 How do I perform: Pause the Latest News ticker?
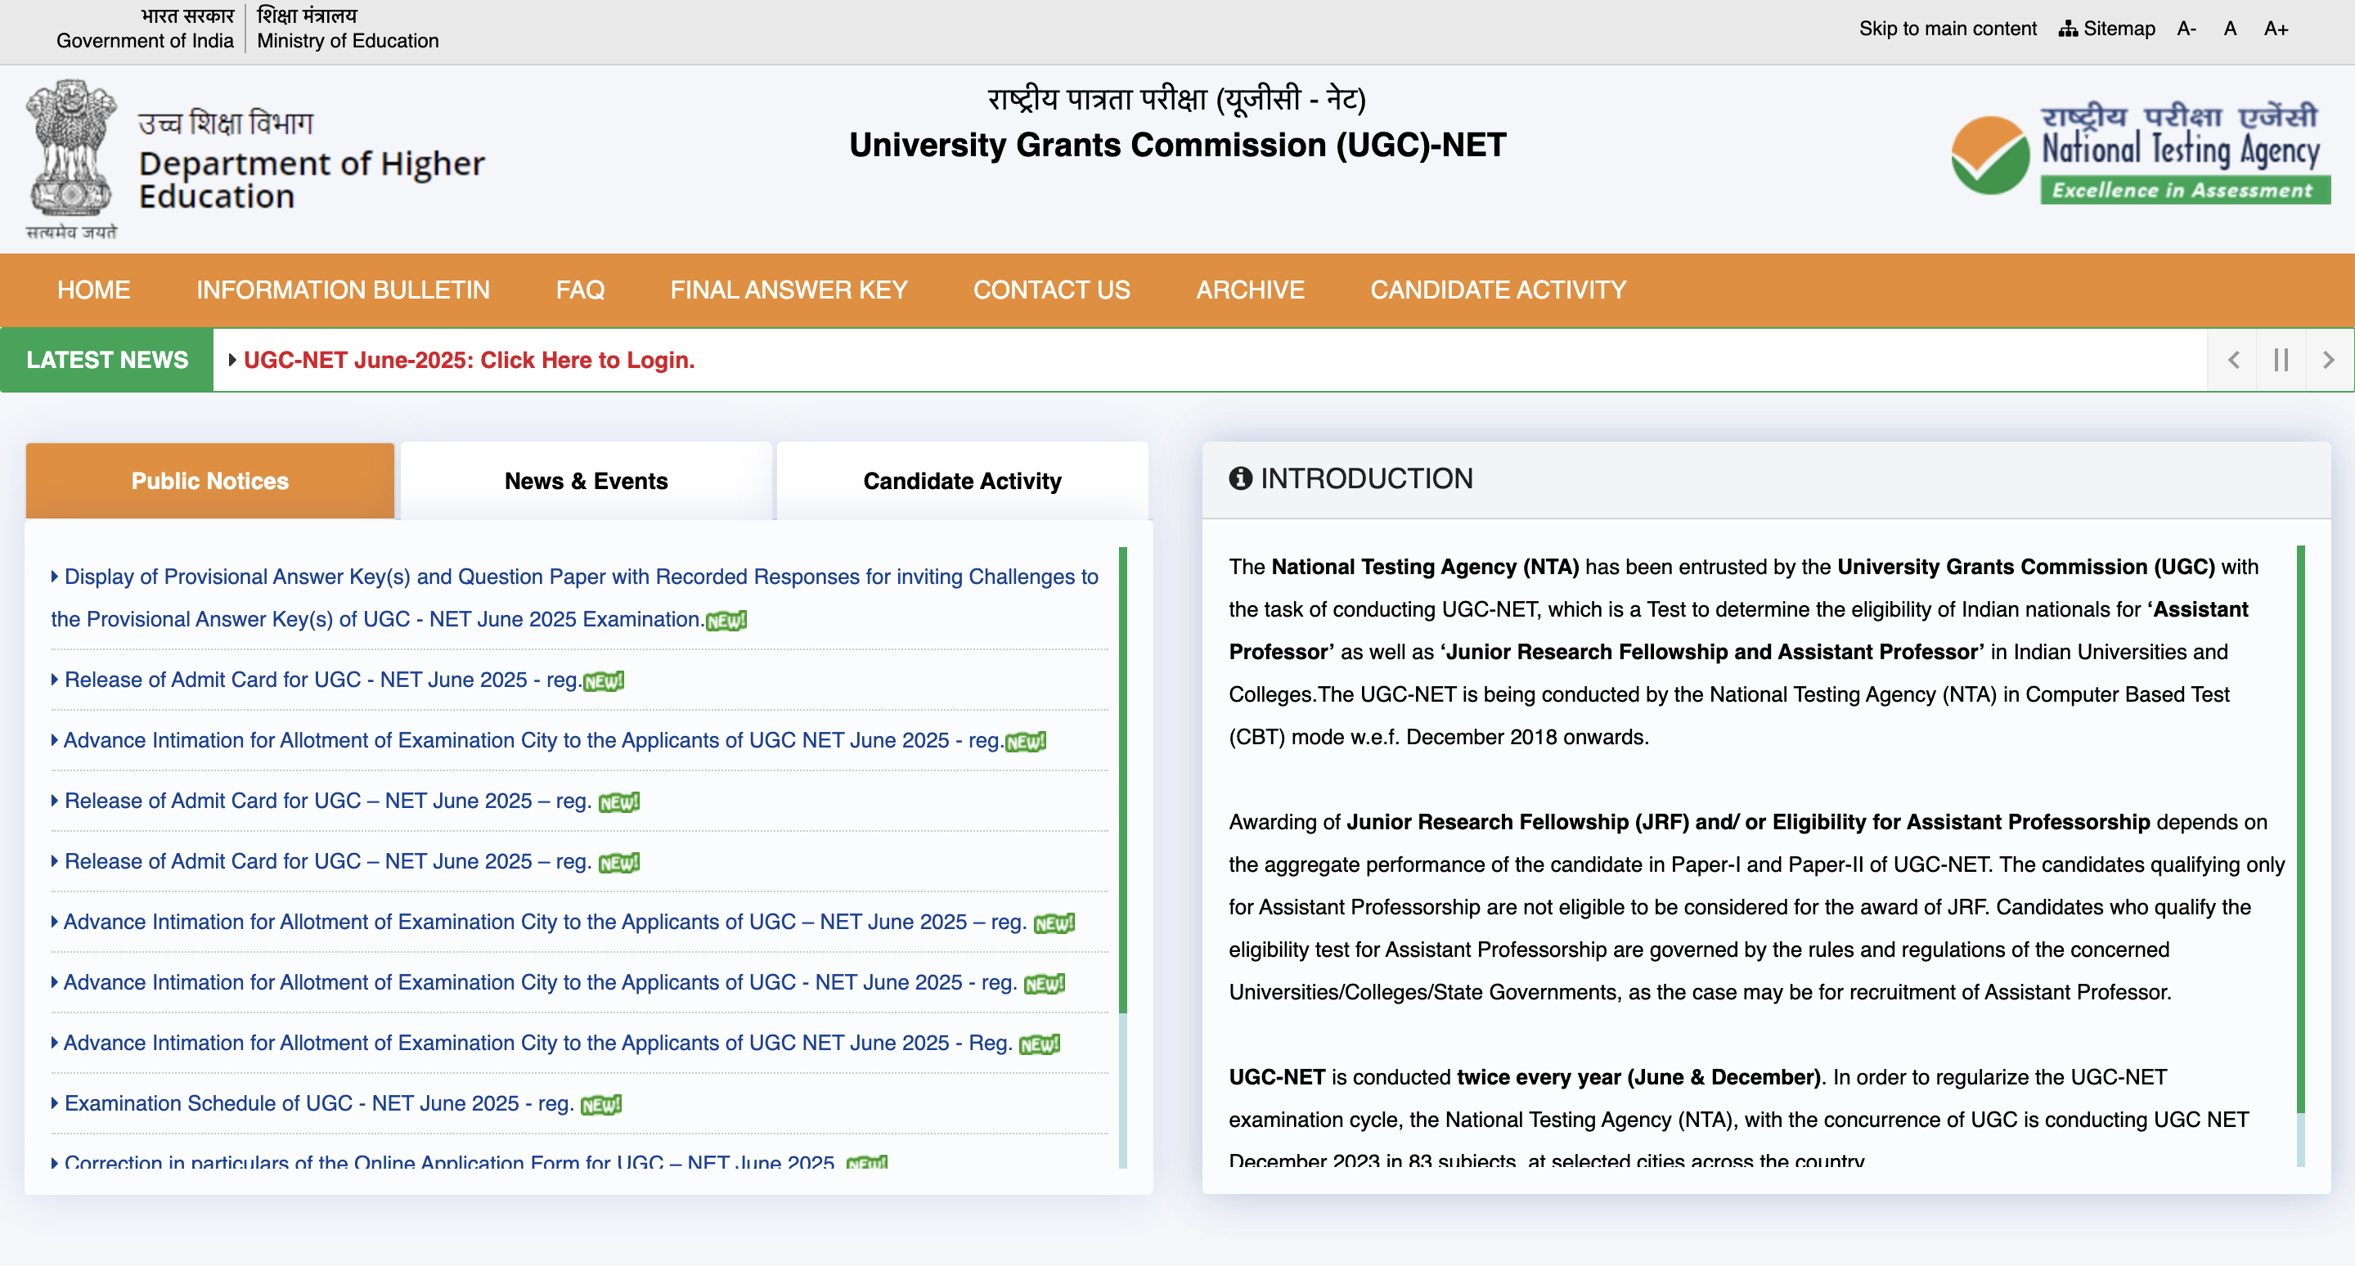2280,359
